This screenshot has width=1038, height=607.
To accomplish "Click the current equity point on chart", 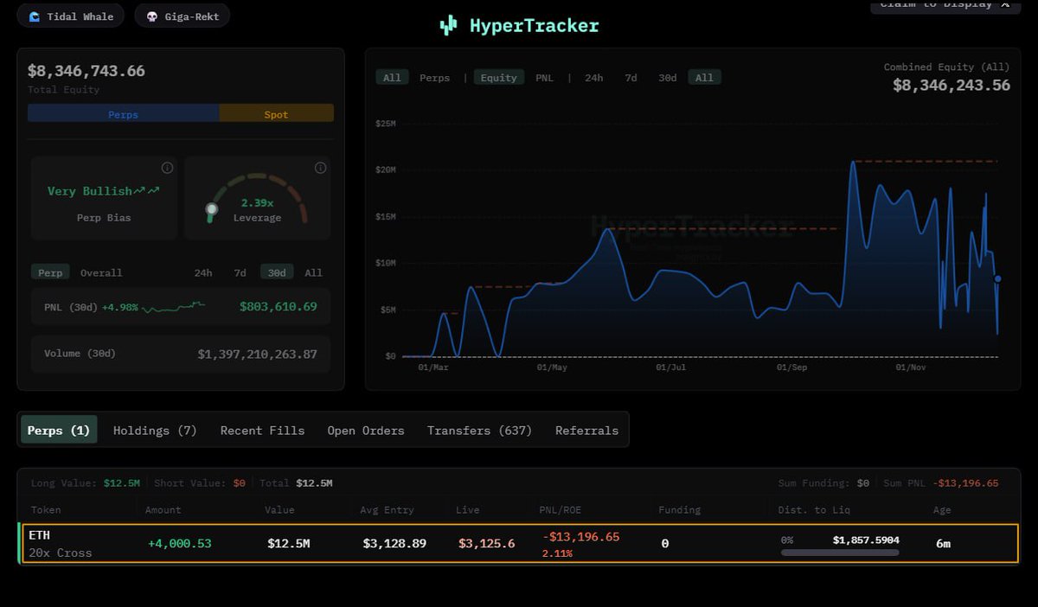I will (997, 278).
